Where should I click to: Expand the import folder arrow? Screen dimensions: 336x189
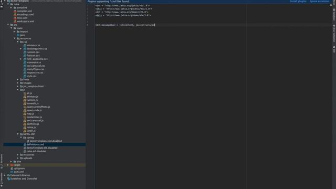[x=15, y=31]
